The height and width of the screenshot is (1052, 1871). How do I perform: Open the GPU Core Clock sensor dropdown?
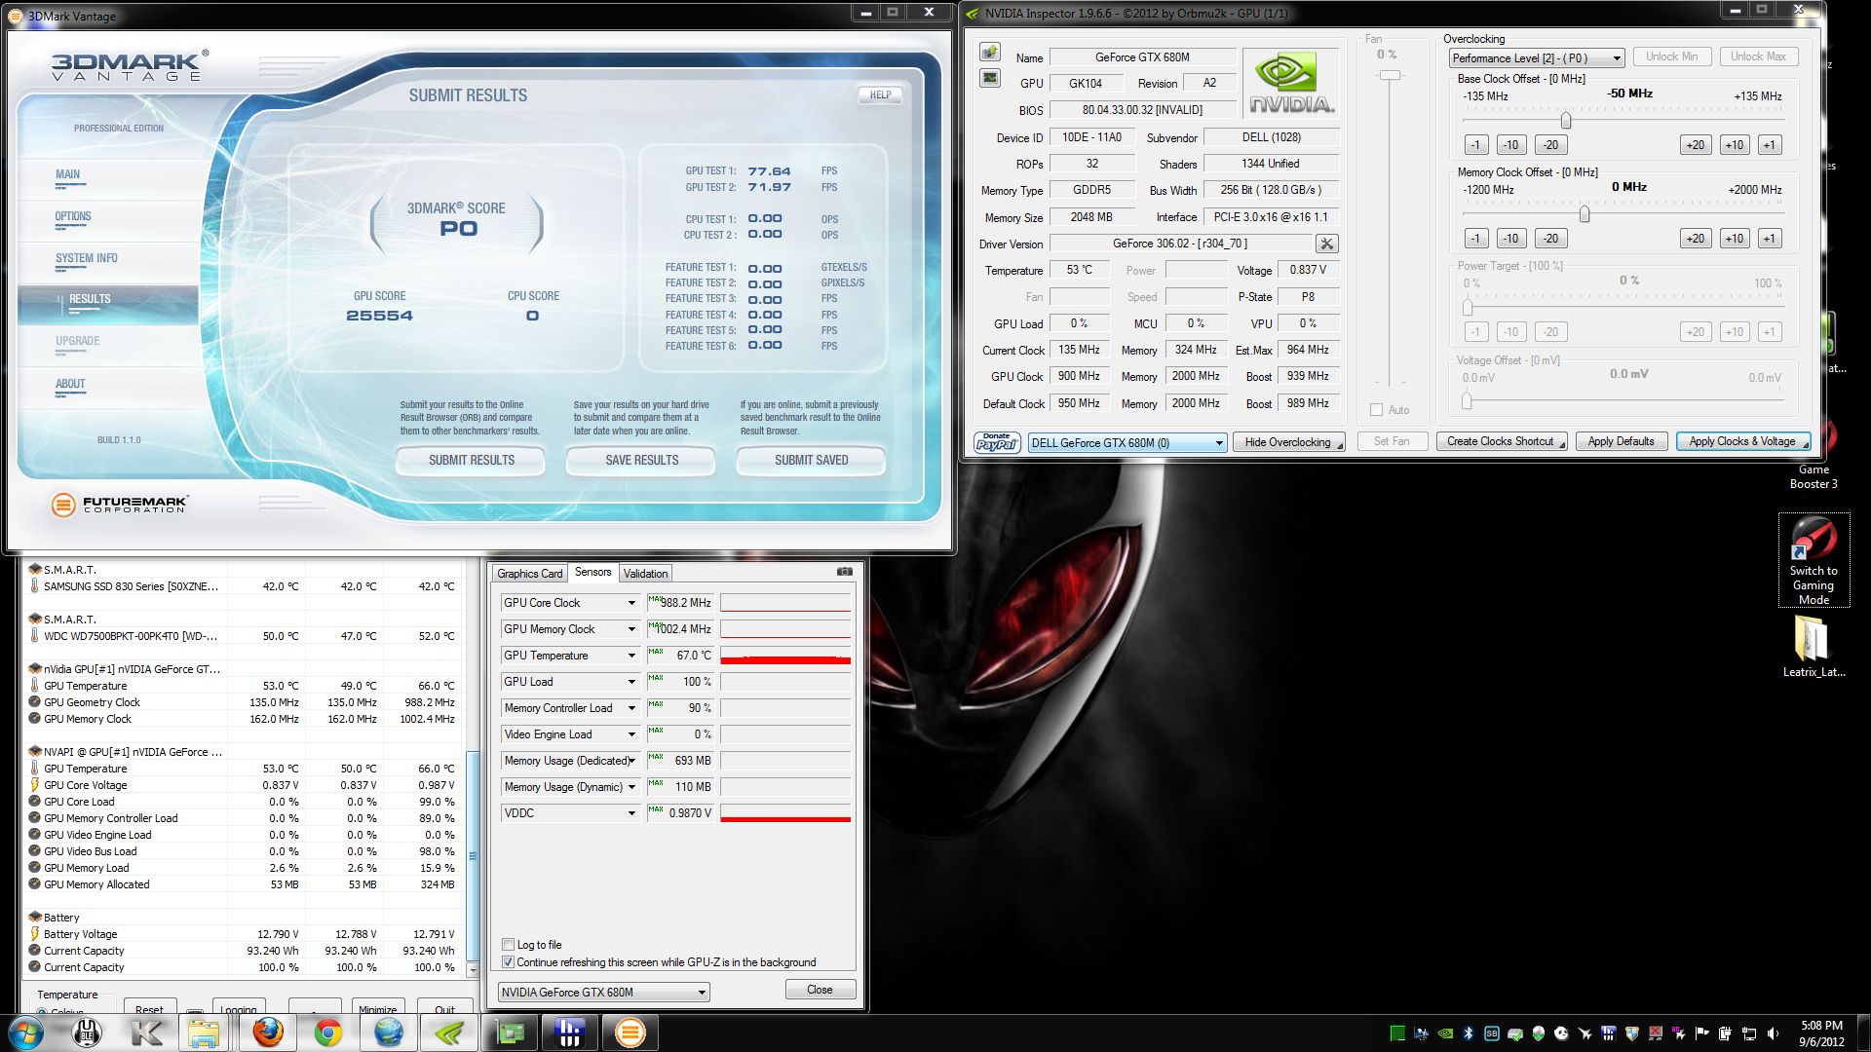630,603
